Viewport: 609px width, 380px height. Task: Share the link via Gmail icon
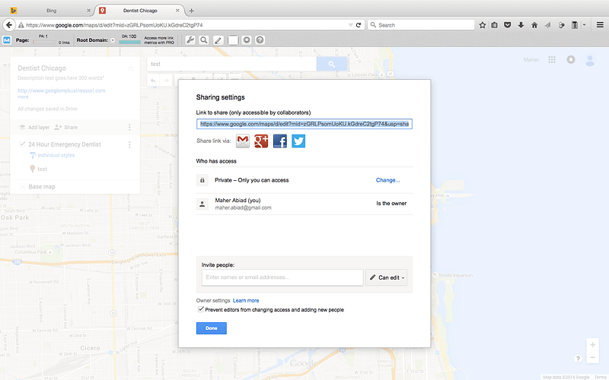(243, 141)
